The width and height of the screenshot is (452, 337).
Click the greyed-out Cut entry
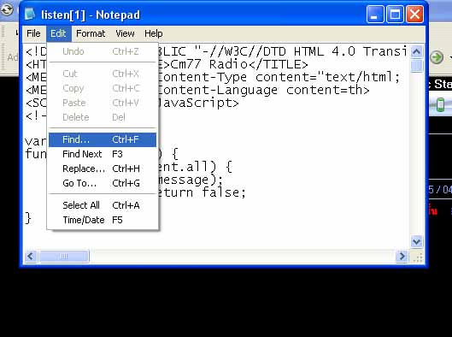click(103, 74)
